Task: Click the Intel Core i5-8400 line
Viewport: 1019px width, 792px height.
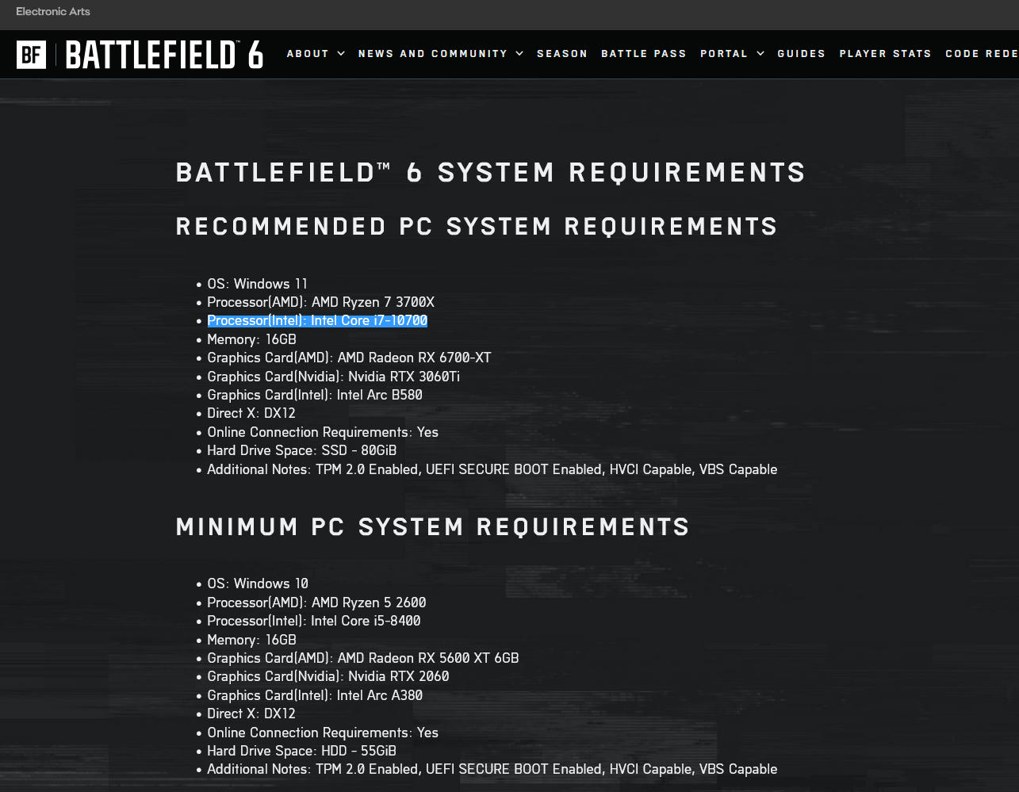Action: tap(313, 622)
